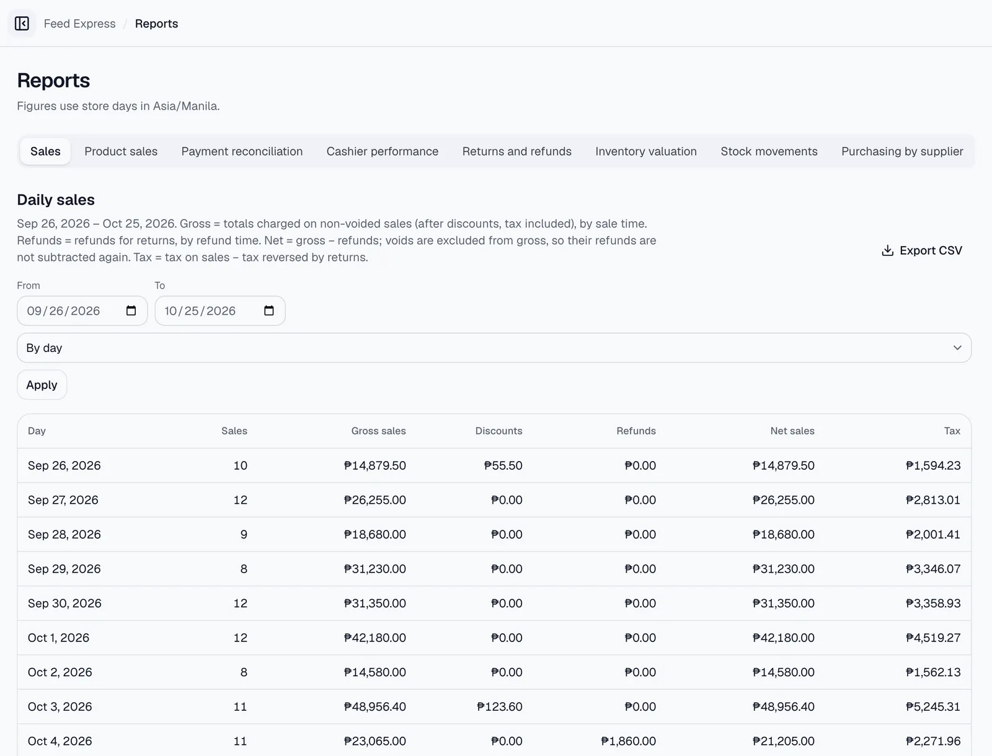
Task: Open Purchasing by supplier tab
Action: tap(902, 151)
